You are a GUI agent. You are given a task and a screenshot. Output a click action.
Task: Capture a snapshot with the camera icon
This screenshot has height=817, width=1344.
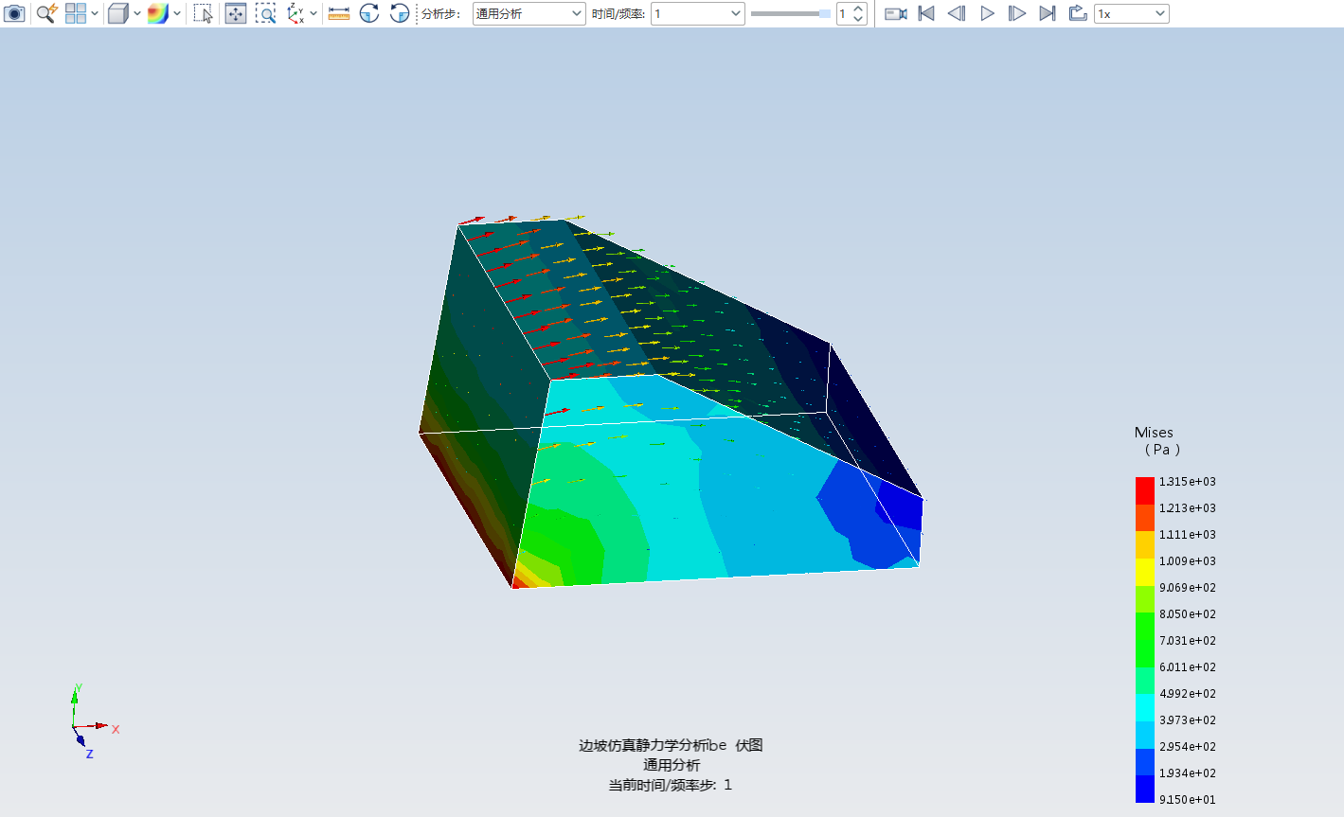[x=14, y=13]
